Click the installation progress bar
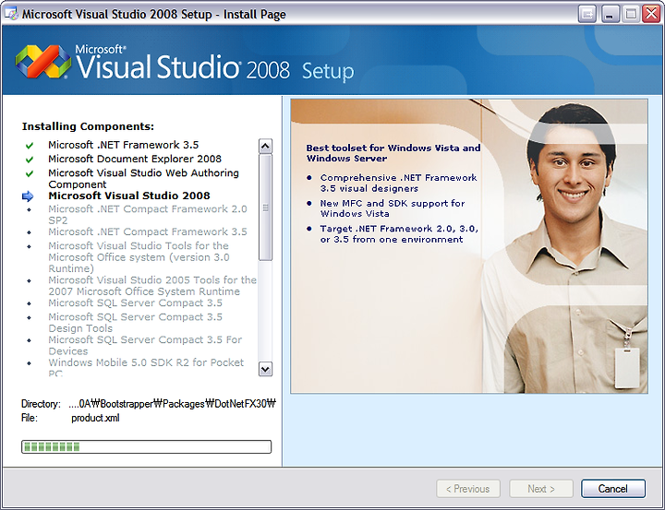The height and width of the screenshot is (510, 665). coord(146,446)
